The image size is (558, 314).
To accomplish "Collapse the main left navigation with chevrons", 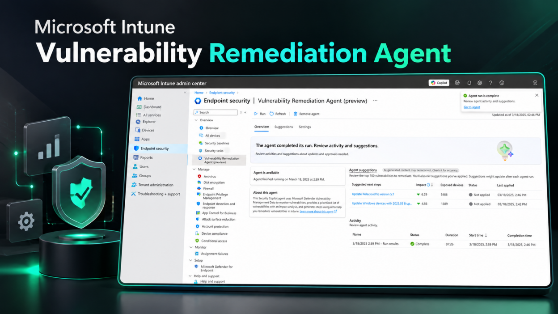I will (185, 93).
